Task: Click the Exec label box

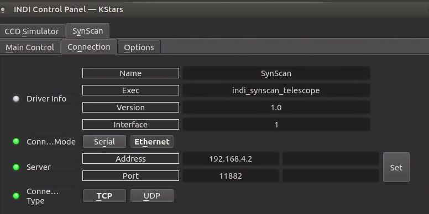Action: 131,90
